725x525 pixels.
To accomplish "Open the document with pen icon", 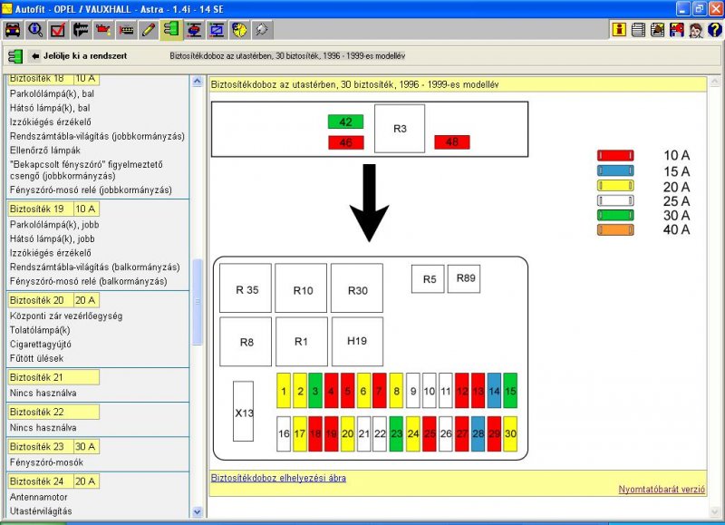I will [x=658, y=30].
